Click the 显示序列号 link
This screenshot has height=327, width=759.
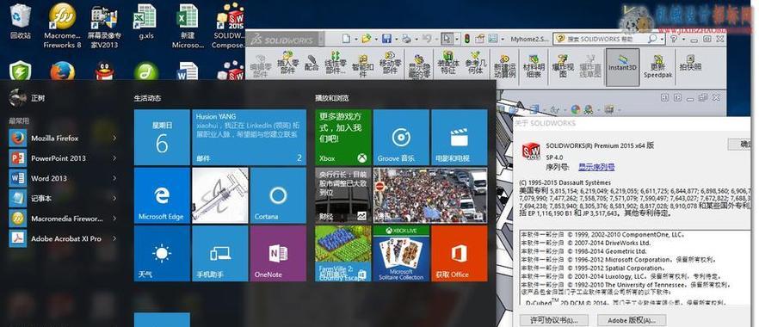click(x=596, y=167)
